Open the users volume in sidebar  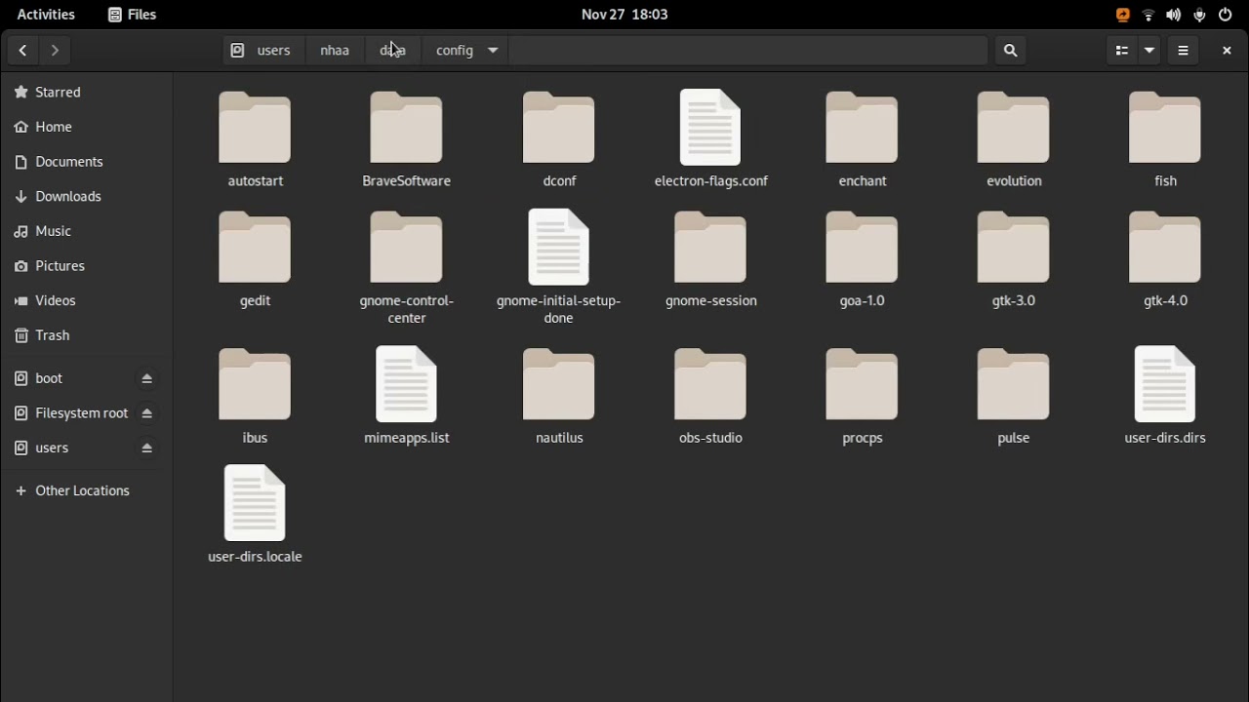(x=68, y=448)
